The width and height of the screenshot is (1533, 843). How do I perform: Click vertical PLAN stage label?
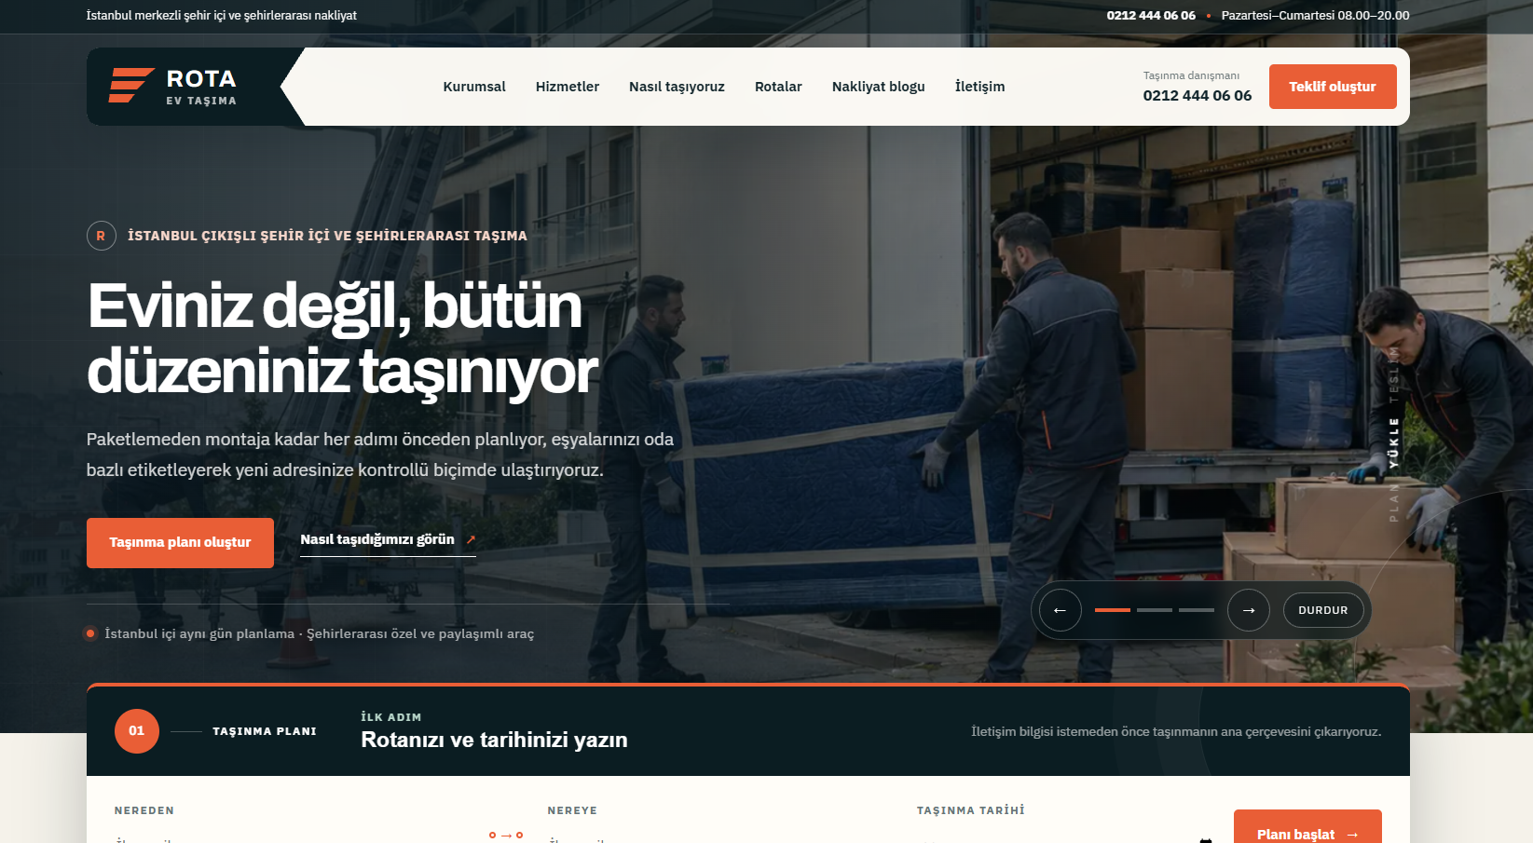[x=1394, y=502]
